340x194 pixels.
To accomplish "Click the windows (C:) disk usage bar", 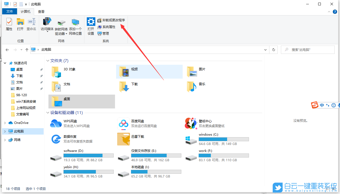I will (224, 139).
